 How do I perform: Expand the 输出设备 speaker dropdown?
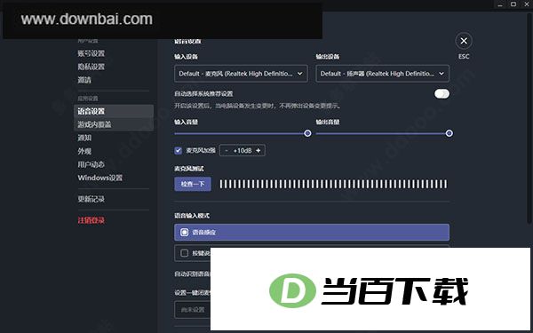(x=382, y=74)
